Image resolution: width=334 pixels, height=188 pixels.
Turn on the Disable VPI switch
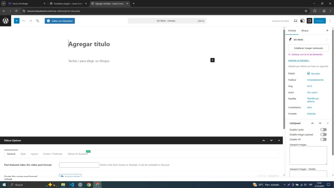323,139
